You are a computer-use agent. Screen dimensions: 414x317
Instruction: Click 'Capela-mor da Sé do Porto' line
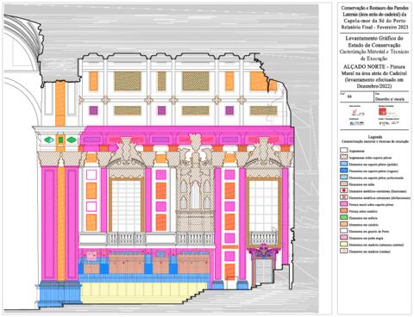374,21
